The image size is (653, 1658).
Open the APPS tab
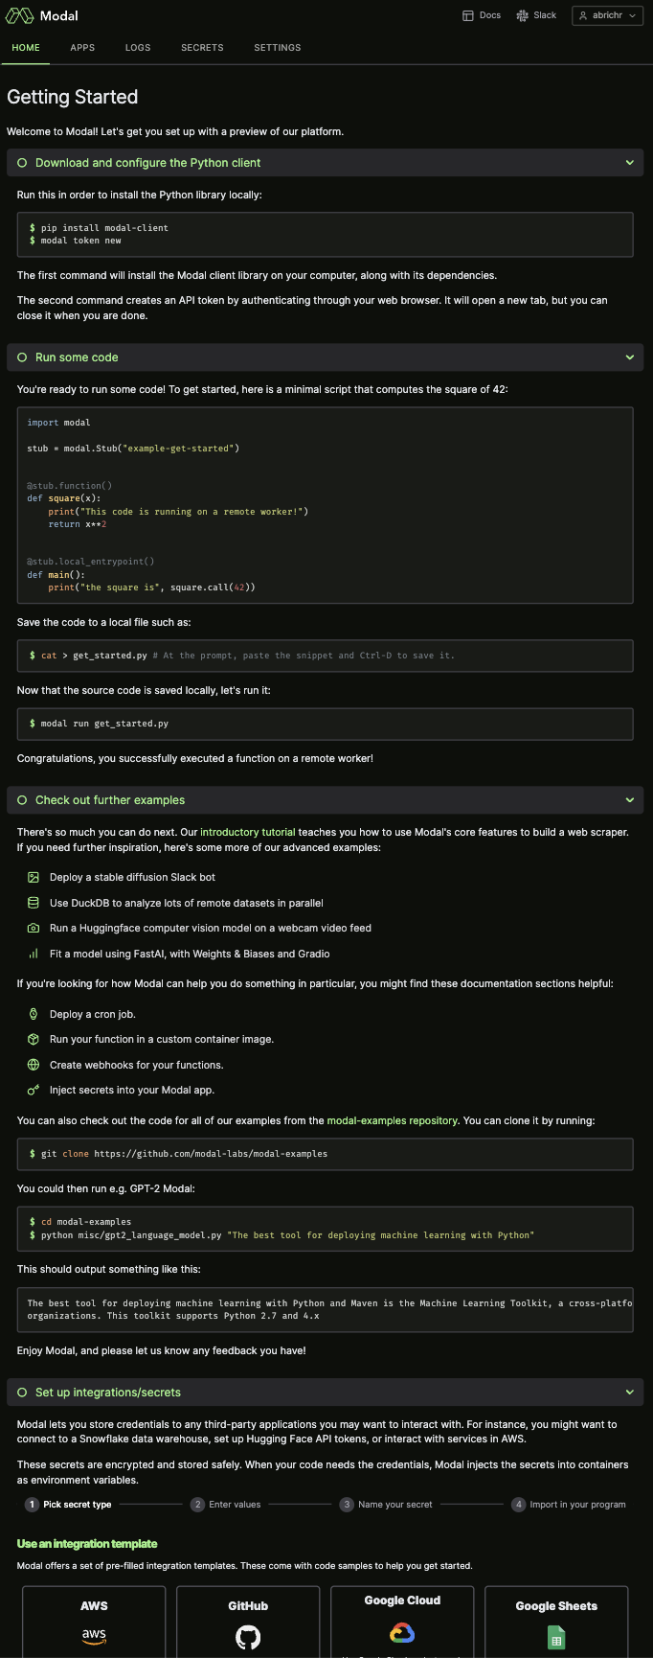[82, 48]
